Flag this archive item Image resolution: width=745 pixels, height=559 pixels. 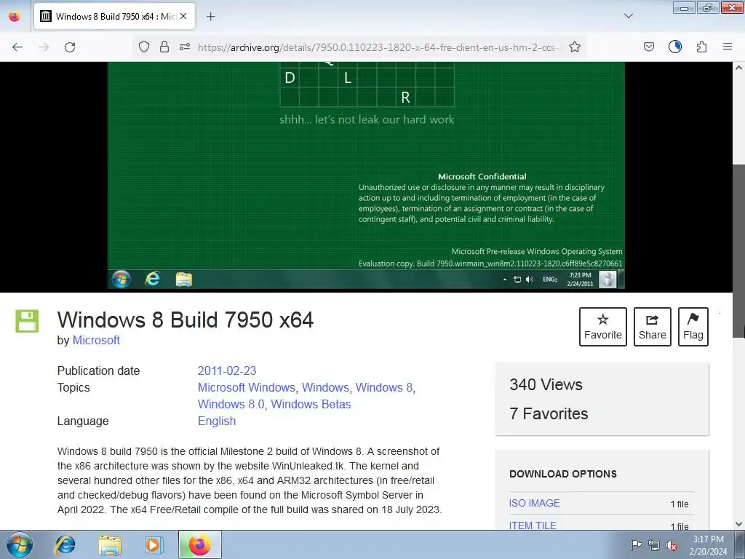coord(693,327)
